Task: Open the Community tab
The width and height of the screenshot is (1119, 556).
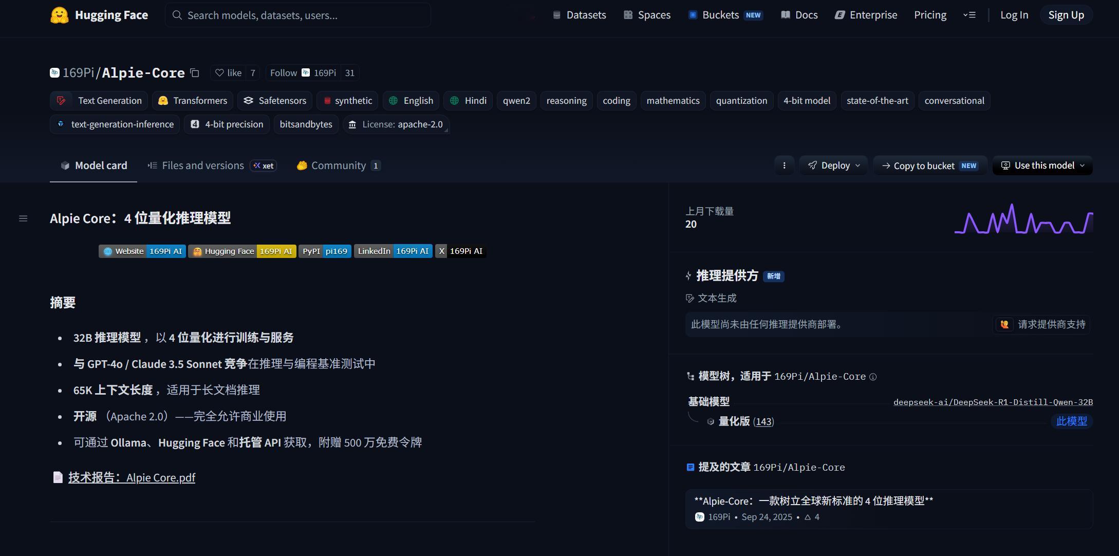Action: [338, 165]
